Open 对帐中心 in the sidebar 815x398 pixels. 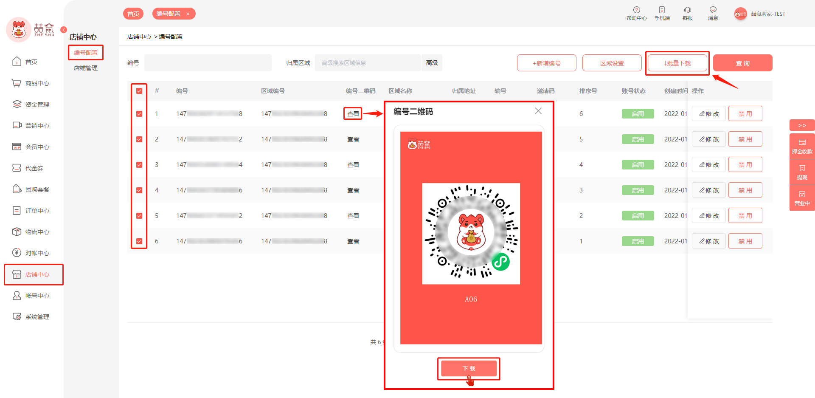coord(31,253)
